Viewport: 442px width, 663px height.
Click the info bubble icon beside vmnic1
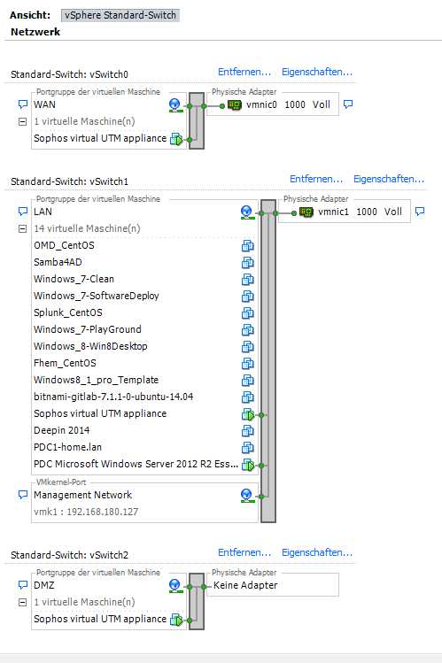click(420, 211)
